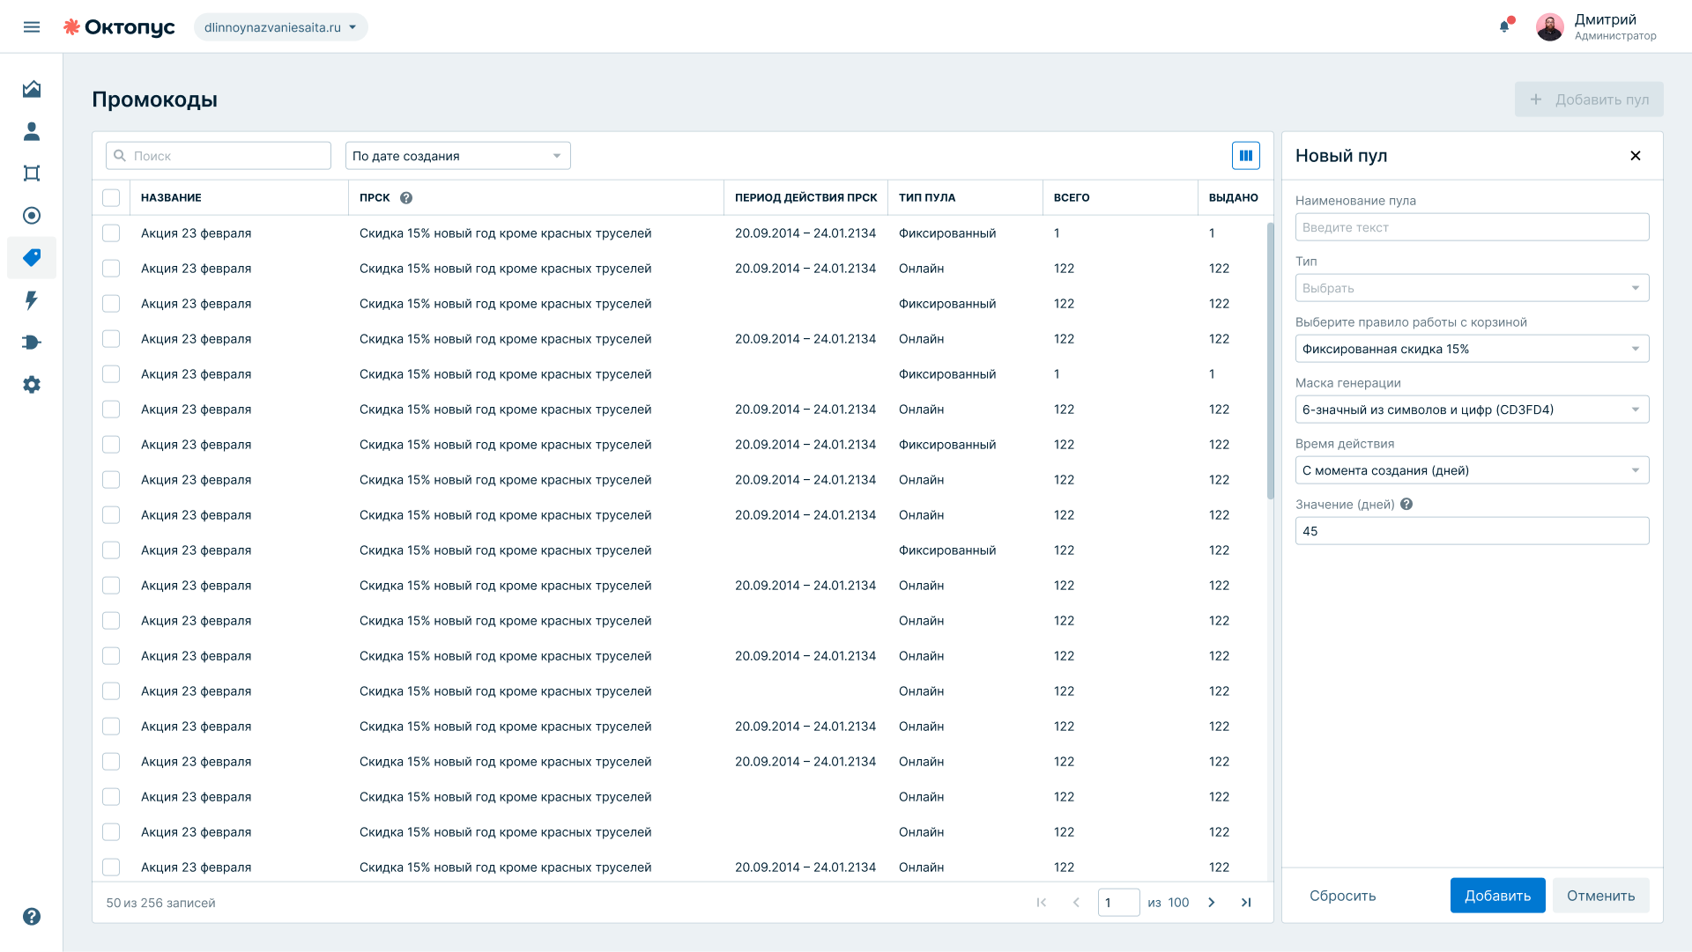Image resolution: width=1692 pixels, height=952 pixels.
Task: Tick the checkbox of the first Акция row
Action: [x=111, y=233]
